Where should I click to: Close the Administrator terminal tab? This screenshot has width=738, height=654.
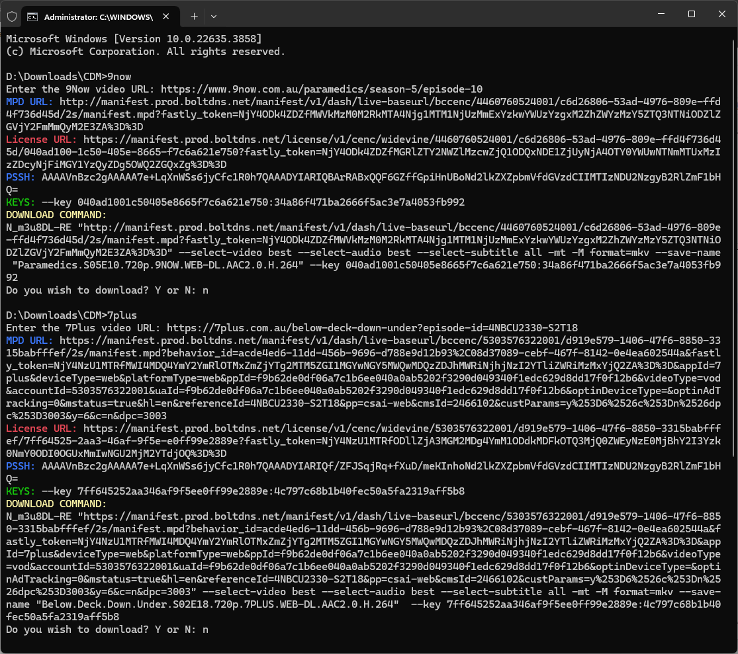pyautogui.click(x=165, y=17)
